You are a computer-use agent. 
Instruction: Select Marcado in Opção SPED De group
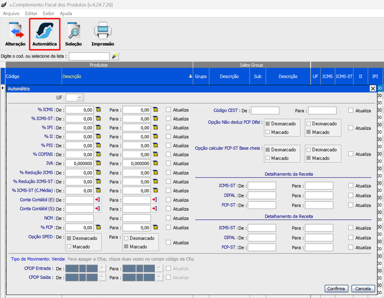[69, 247]
